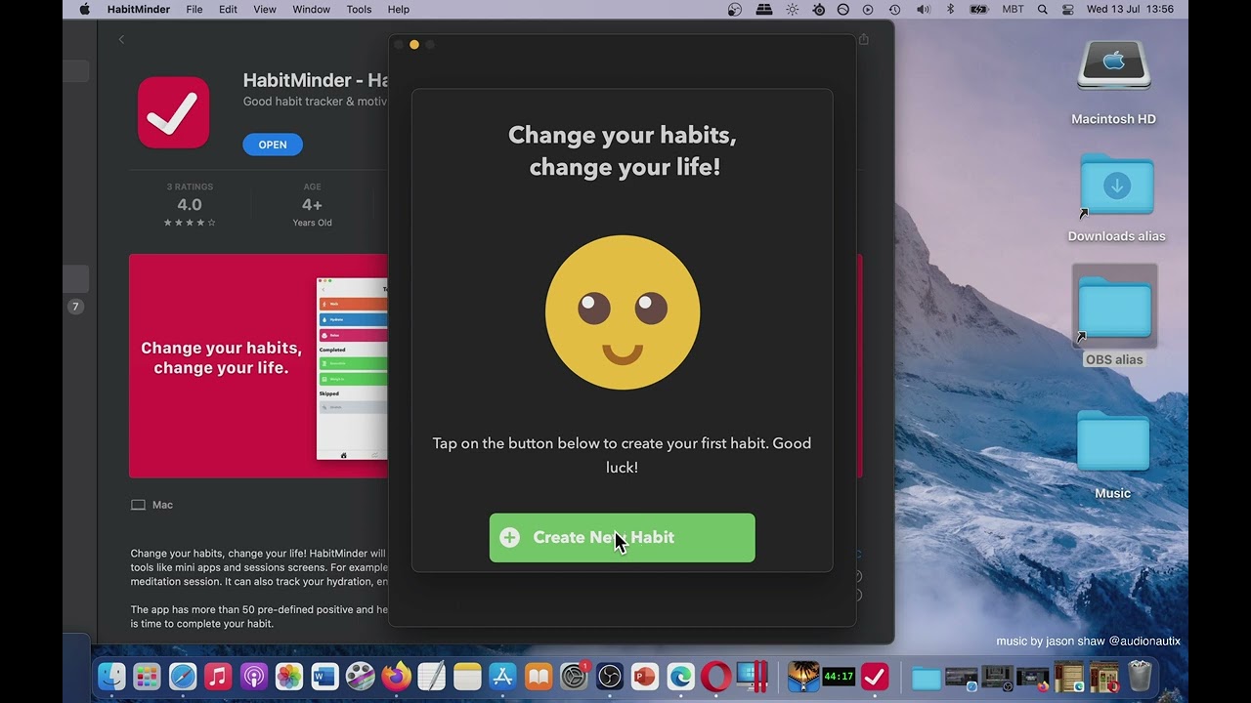Open App Store from the Dock
Image resolution: width=1251 pixels, height=703 pixels.
click(502, 676)
